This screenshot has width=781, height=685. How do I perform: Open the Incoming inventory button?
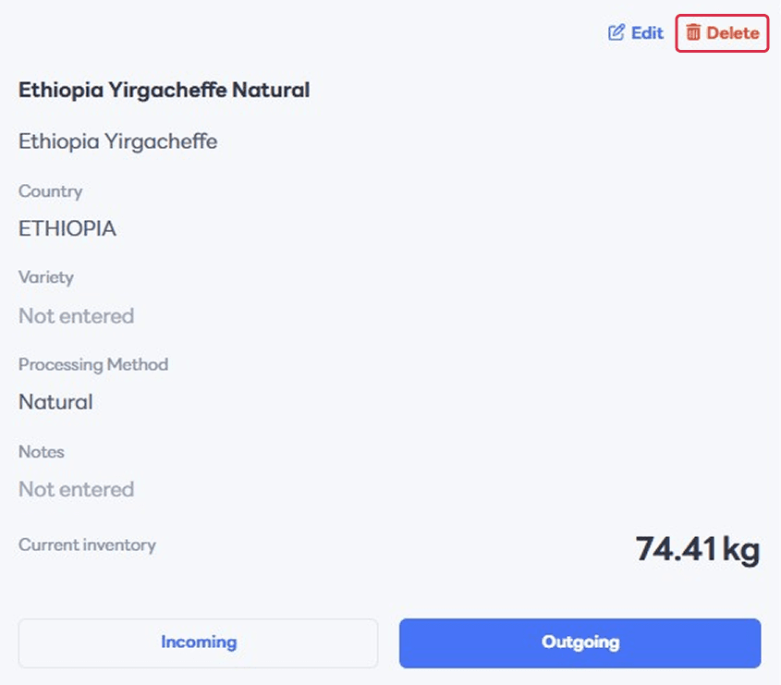(x=198, y=642)
